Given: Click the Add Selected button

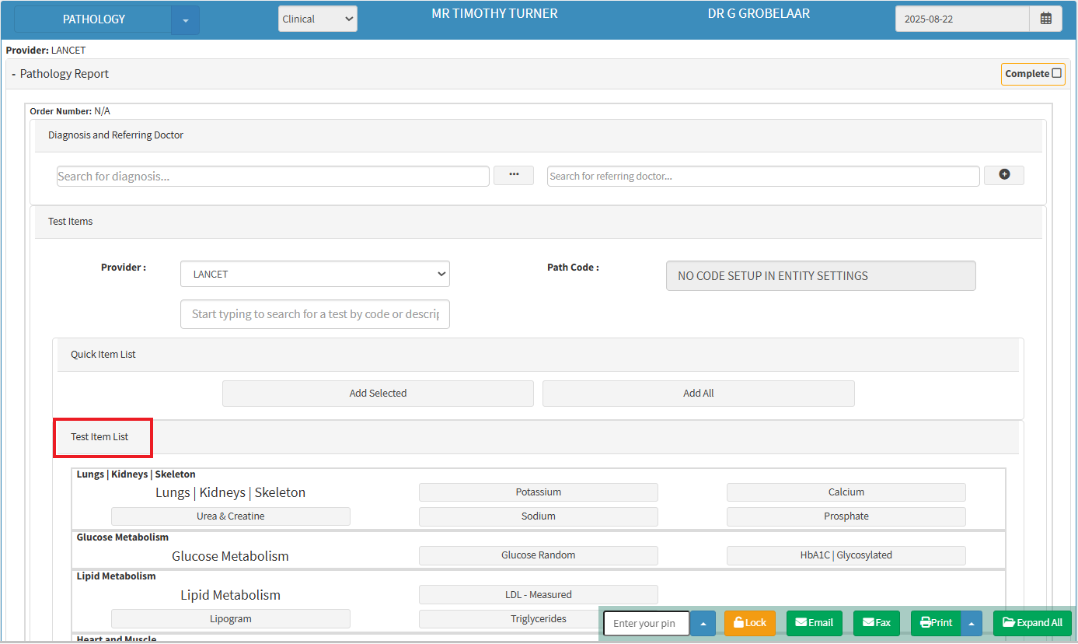Looking at the screenshot, I should click(378, 394).
